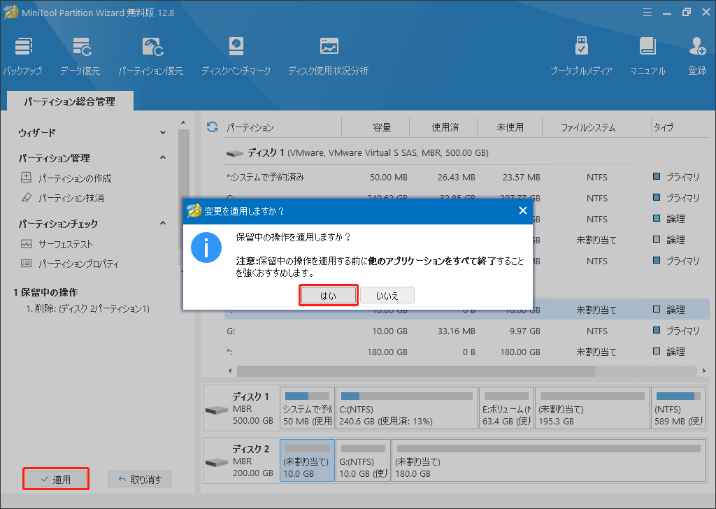Screen dimensions: 716x509
Task: Sort by Unused (未使用) column header
Action: (510, 127)
